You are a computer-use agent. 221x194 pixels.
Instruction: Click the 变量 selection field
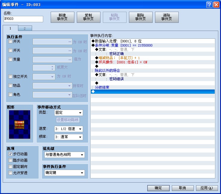tap(52, 59)
